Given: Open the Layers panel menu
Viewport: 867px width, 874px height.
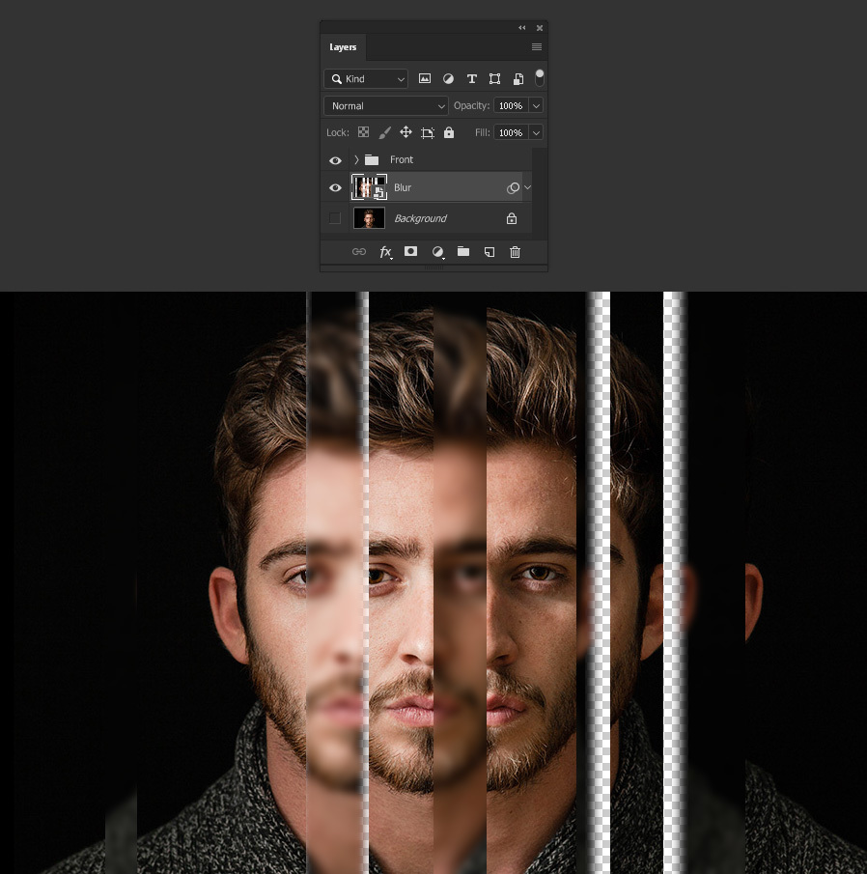Looking at the screenshot, I should click(537, 46).
